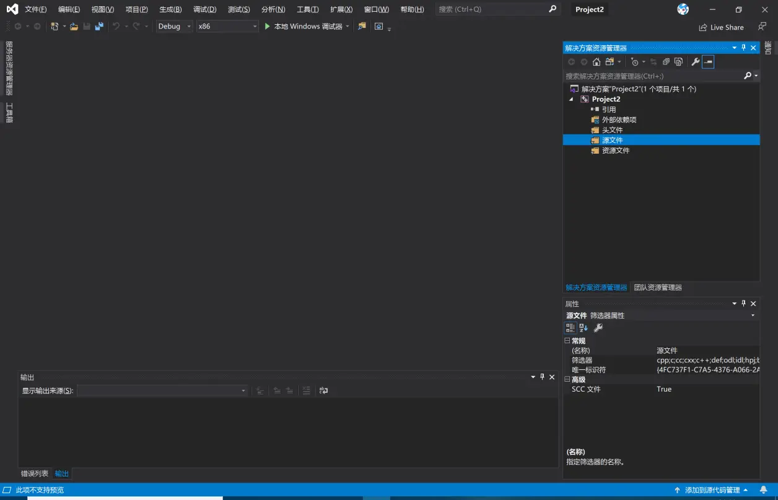Open the 文件(F) menu

[x=36, y=9]
